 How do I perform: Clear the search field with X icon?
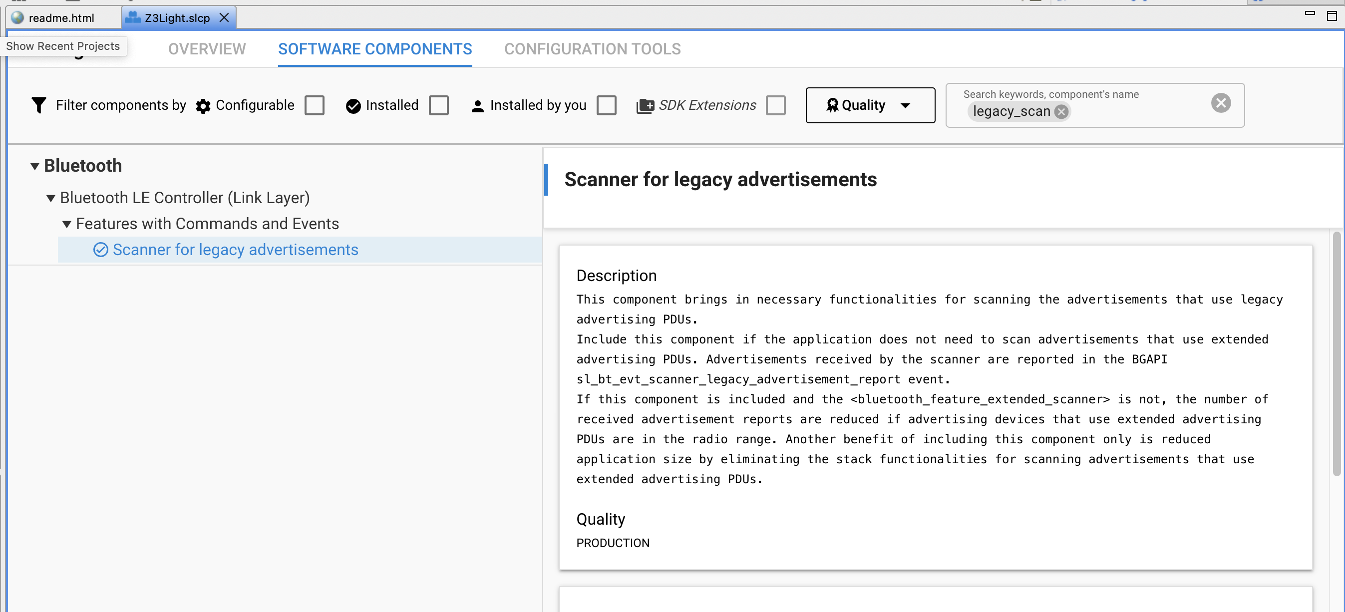point(1221,103)
